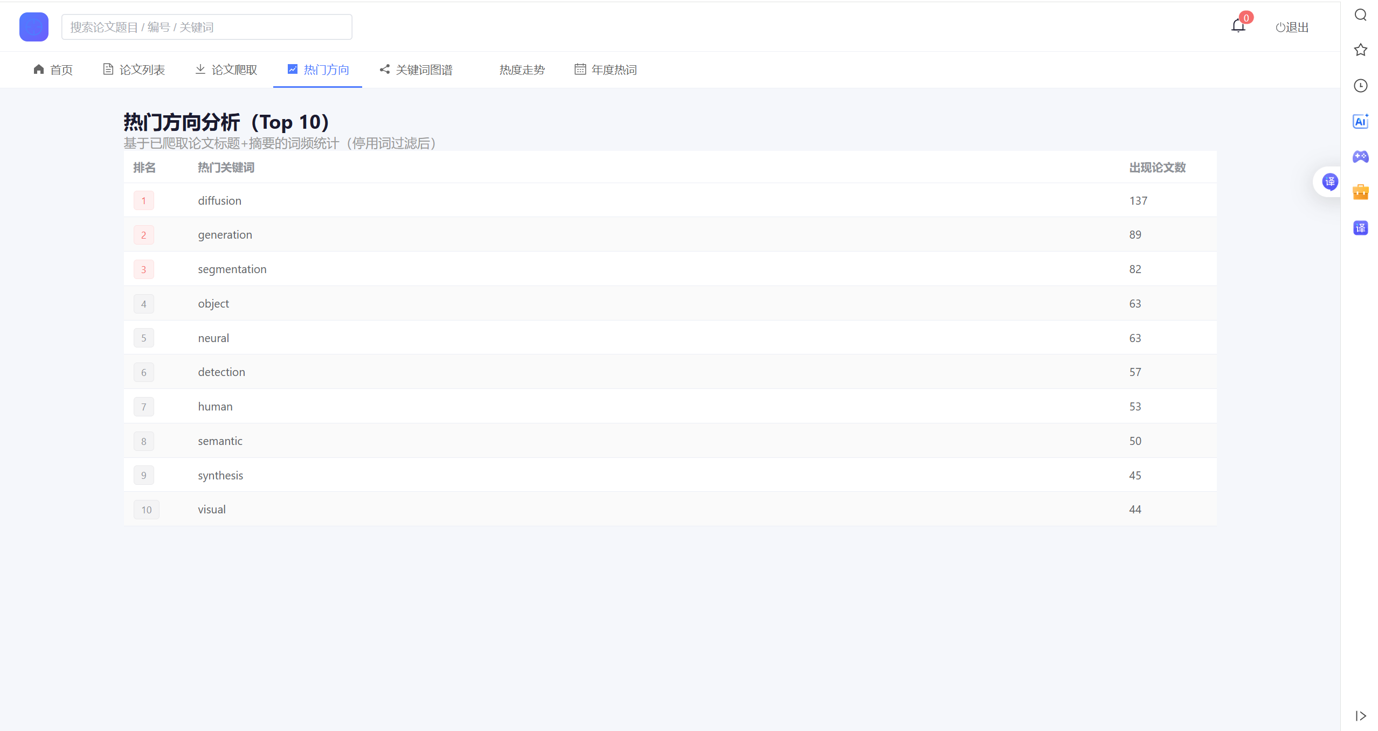Viewport: 1378px width, 731px height.
Task: Open the sidebar history clock icon
Action: tap(1361, 86)
